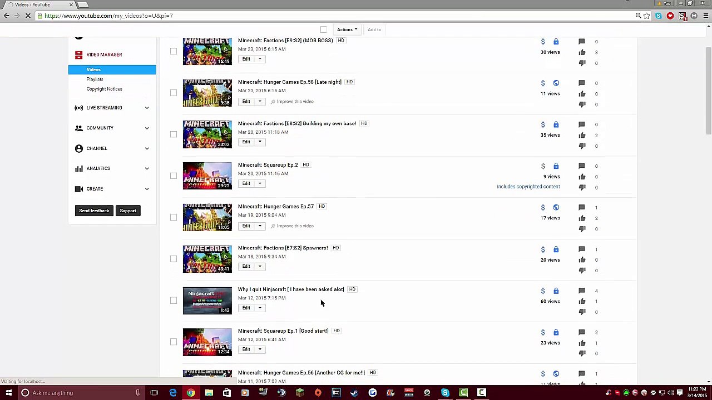Click lock icon for Squareup Ep.1 video
Viewport: 712px width, 400px height.
(556, 332)
